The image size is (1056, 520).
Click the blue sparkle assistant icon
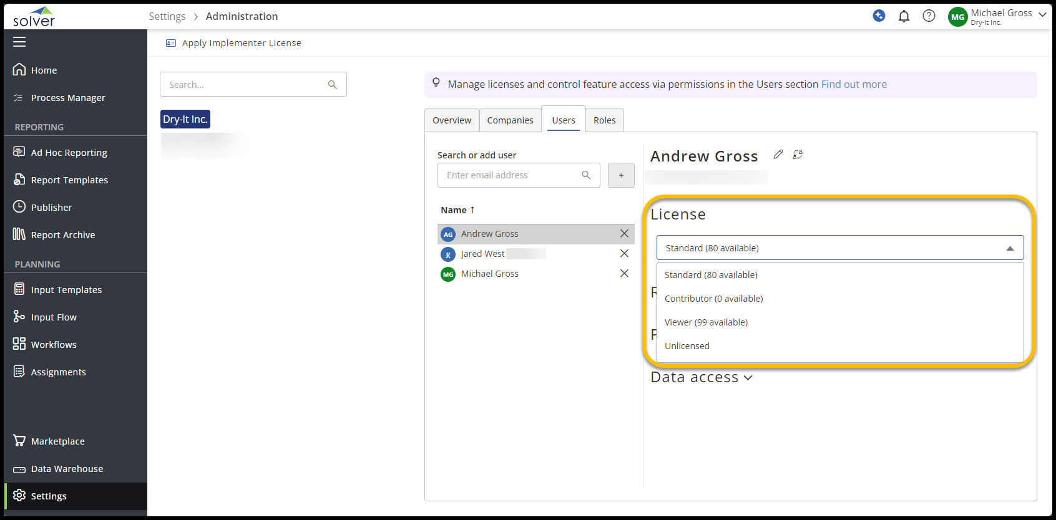coord(879,16)
